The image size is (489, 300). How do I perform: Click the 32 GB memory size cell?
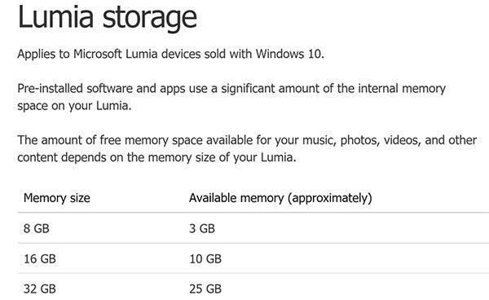coord(40,289)
